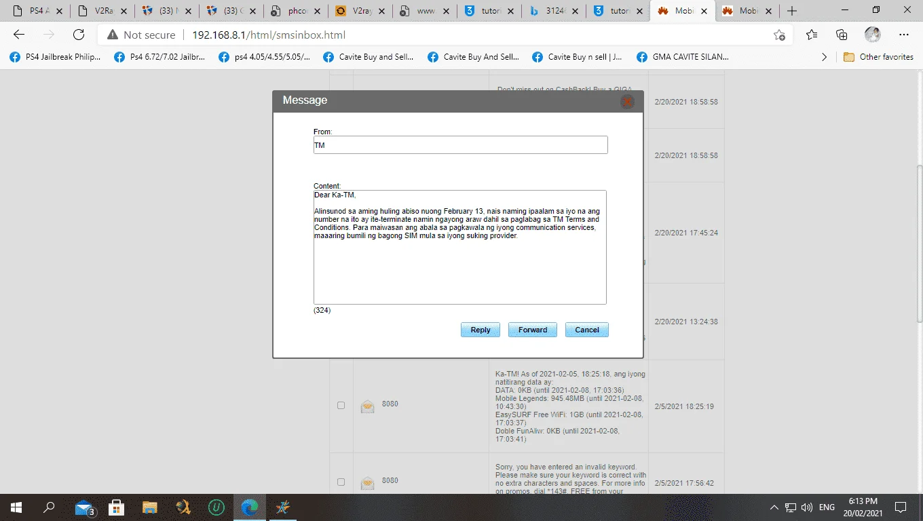Open the browser profile avatar

click(873, 35)
